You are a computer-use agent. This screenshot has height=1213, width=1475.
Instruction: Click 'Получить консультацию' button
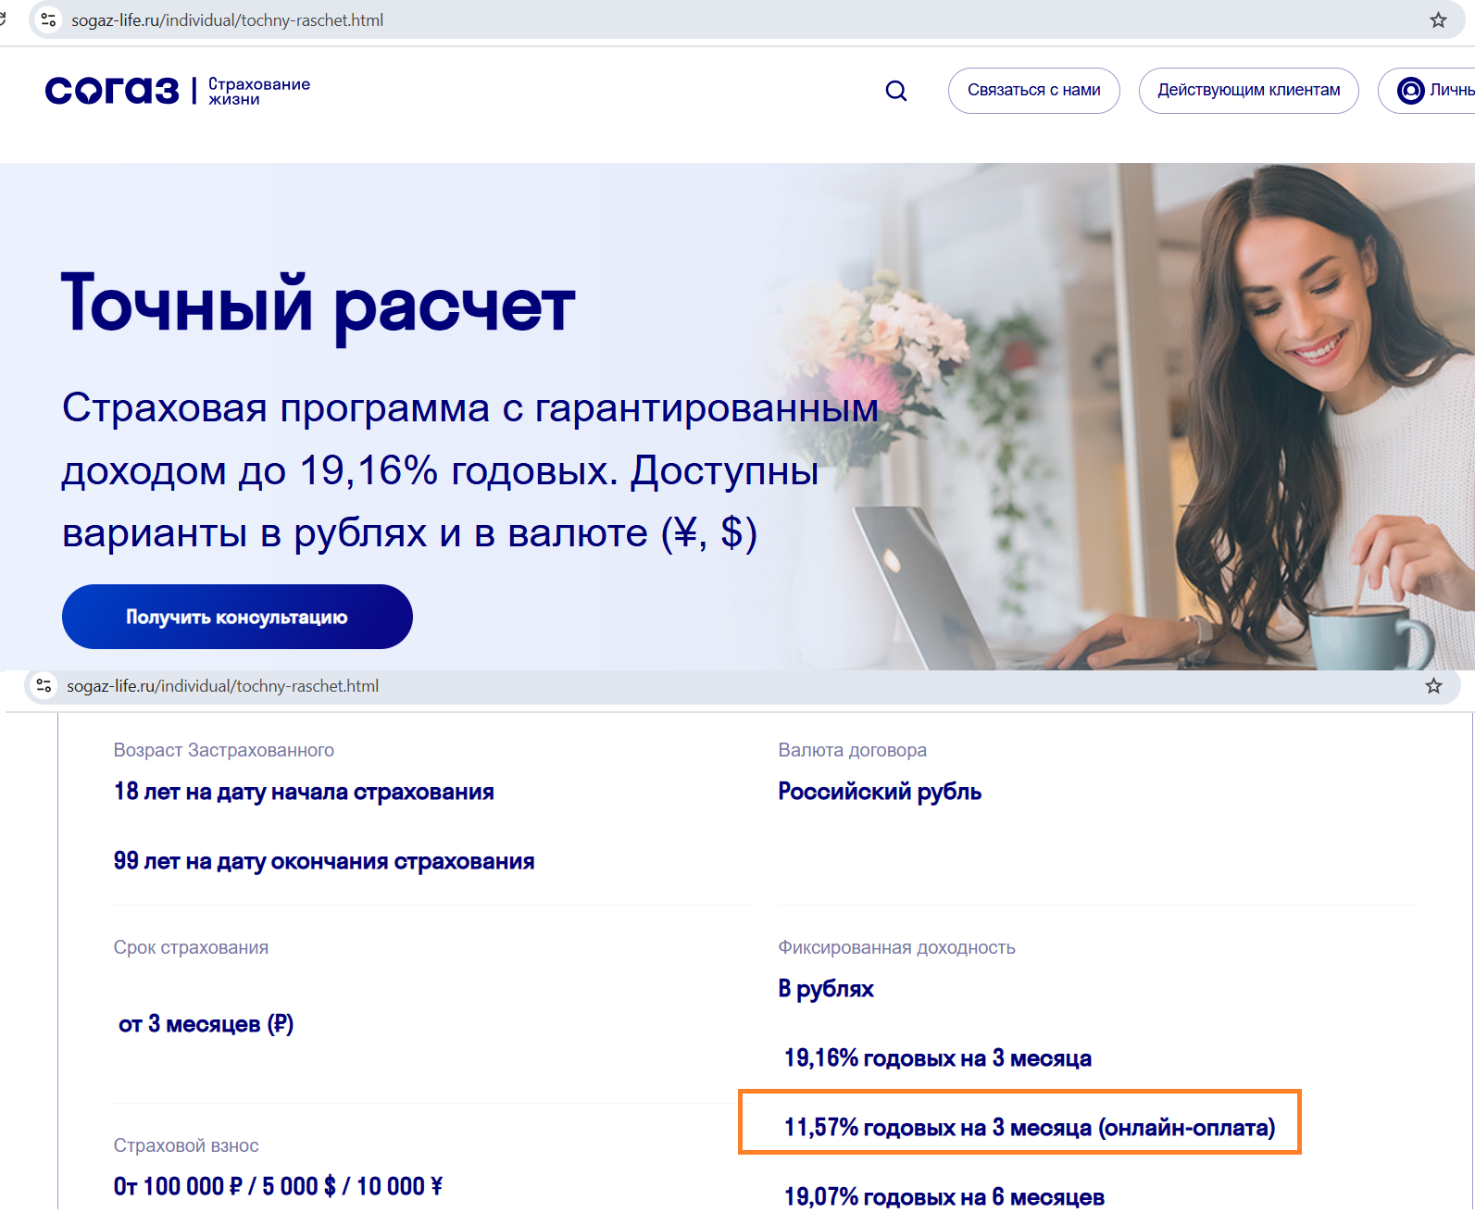237,617
